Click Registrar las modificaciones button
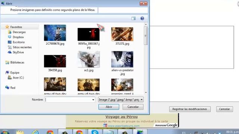 pyautogui.click(x=190, y=109)
